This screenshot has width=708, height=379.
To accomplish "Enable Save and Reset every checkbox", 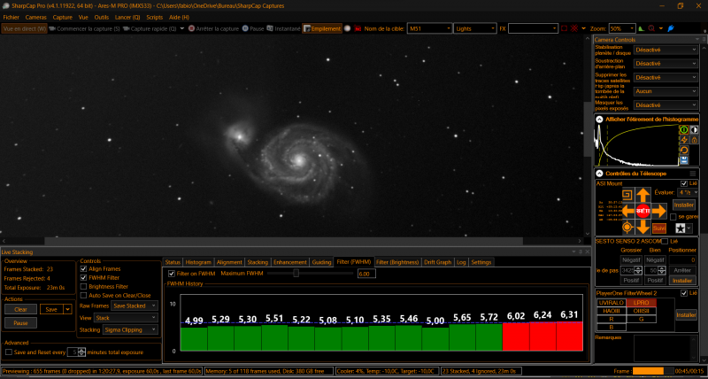I will [x=9, y=352].
